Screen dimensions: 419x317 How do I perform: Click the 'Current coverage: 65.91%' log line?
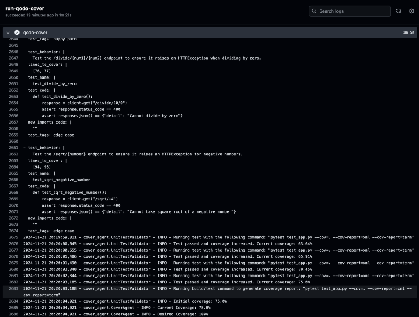click(167, 256)
